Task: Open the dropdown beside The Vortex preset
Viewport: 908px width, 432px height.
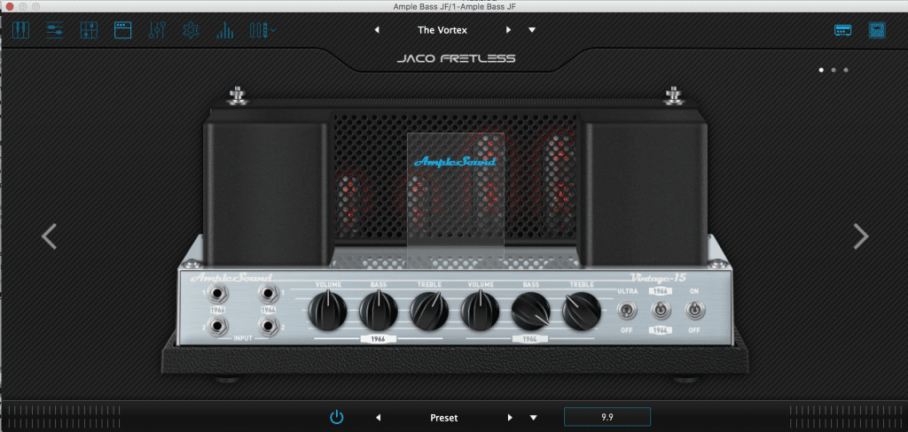Action: 532,30
